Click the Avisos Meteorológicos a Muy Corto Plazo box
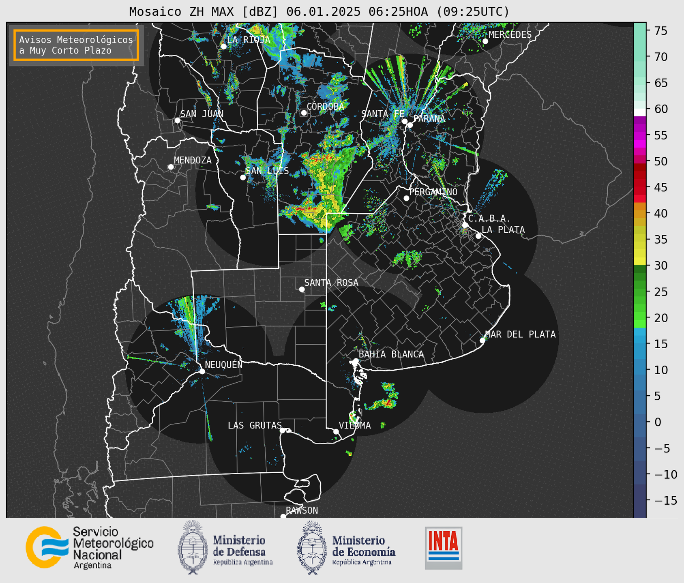 pos(76,45)
